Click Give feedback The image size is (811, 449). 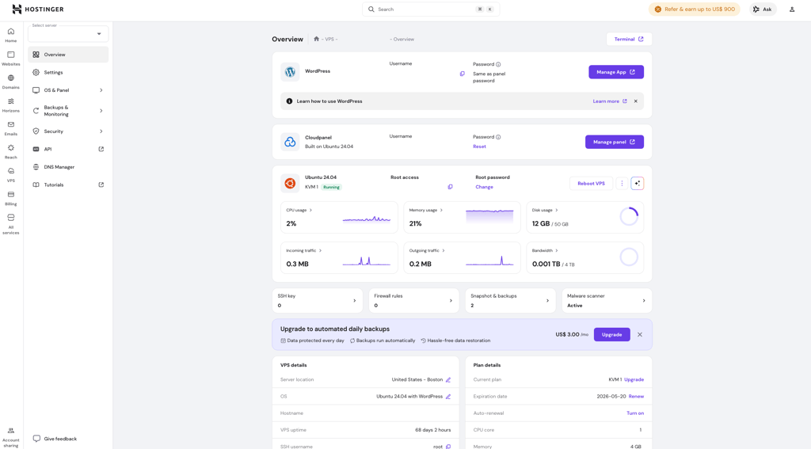[x=55, y=439]
